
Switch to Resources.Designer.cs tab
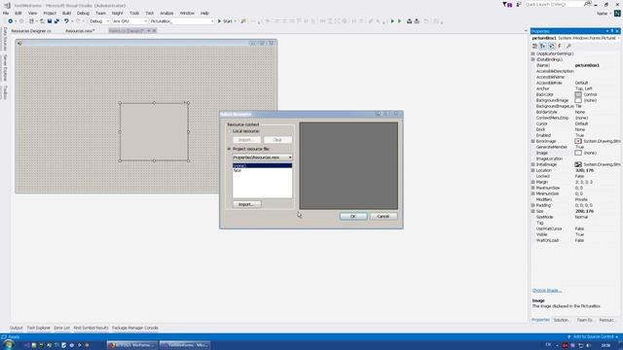31,30
